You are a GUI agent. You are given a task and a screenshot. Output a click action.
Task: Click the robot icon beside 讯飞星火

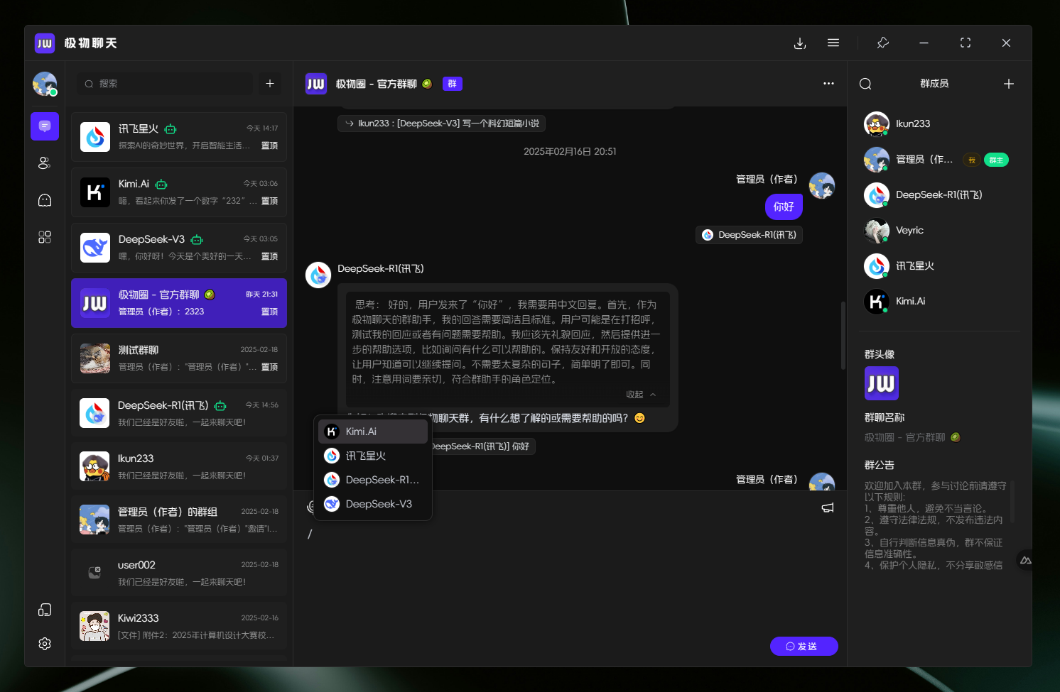[171, 129]
